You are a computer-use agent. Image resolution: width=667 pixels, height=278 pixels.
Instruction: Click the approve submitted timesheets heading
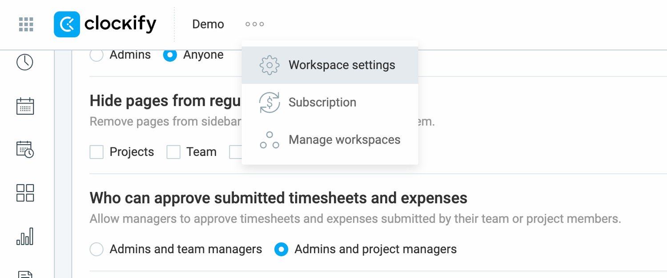click(278, 198)
